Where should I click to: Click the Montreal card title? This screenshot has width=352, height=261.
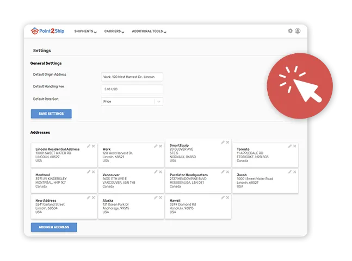click(x=42, y=175)
